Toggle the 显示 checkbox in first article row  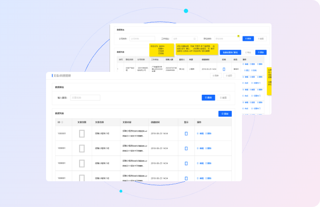tap(186, 134)
